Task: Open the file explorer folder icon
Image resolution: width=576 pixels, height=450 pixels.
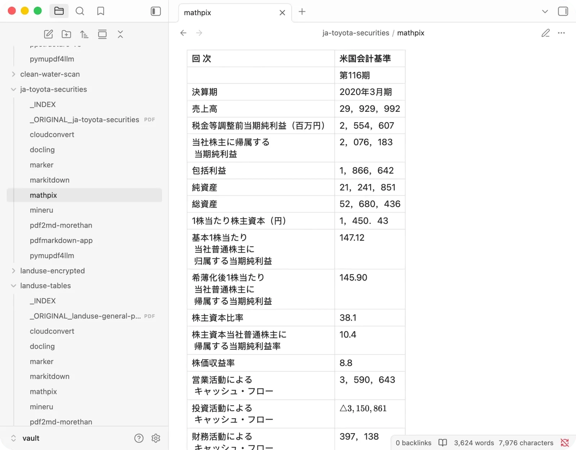Action: [59, 11]
